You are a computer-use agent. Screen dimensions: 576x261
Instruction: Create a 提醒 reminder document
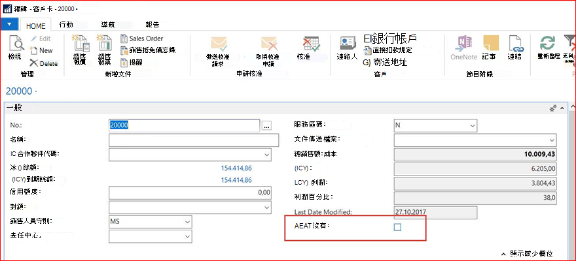132,62
